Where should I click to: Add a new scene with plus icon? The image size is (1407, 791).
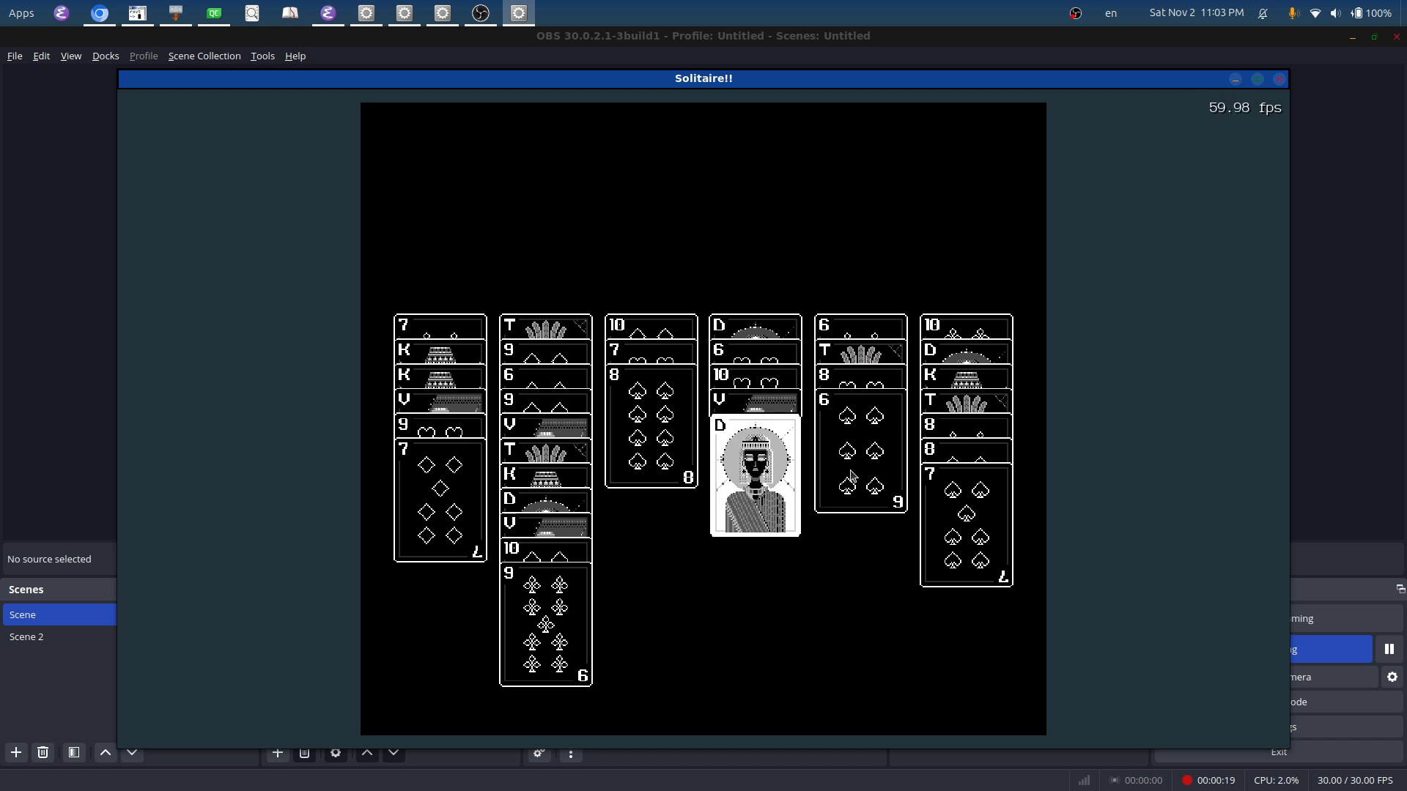coord(15,752)
